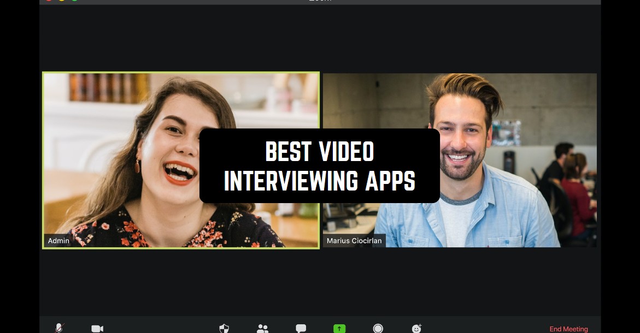Open the Participants panel

(x=263, y=328)
